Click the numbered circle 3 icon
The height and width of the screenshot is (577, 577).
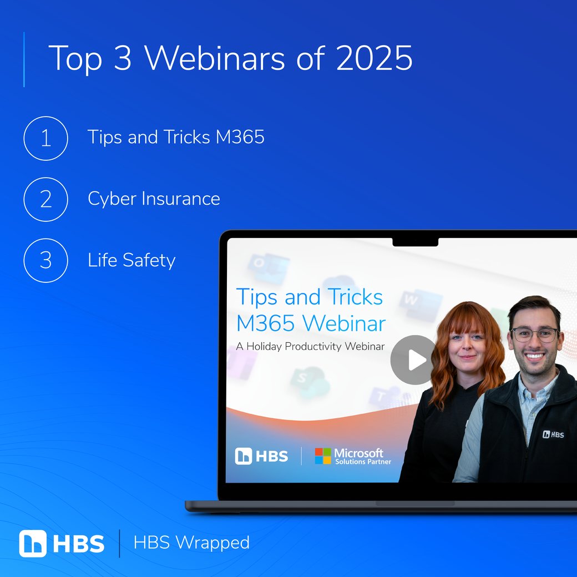[x=45, y=260]
